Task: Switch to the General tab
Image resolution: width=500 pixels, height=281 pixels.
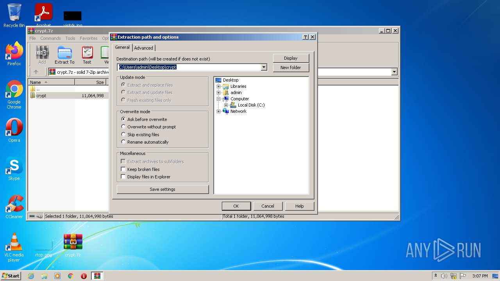Action: (x=122, y=47)
